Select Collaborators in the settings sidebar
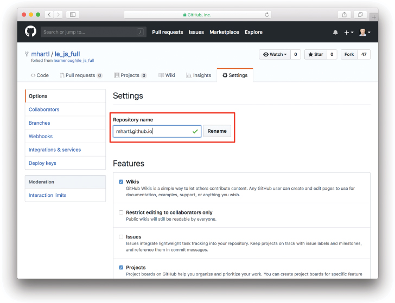Screen dimensions: 395x303 click(x=44, y=109)
